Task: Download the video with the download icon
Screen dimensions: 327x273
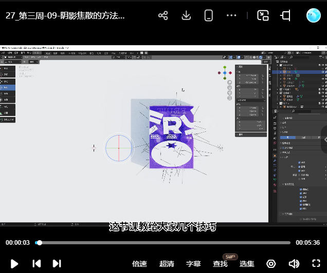Action: [186, 15]
